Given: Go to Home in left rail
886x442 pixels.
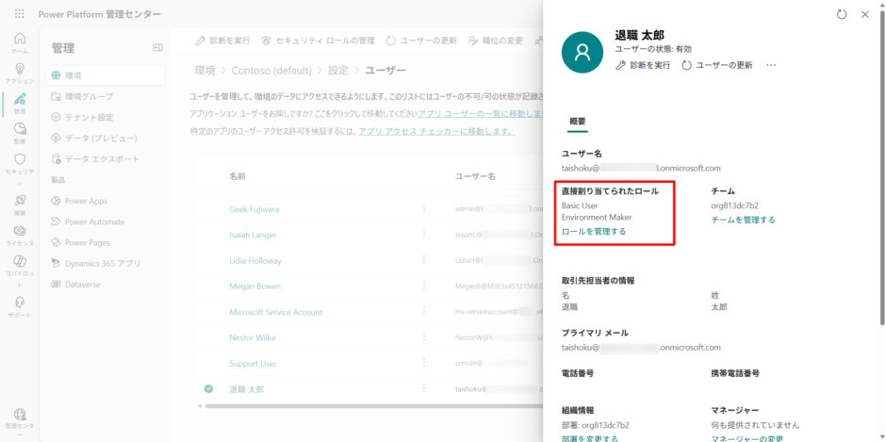Looking at the screenshot, I should (x=19, y=43).
